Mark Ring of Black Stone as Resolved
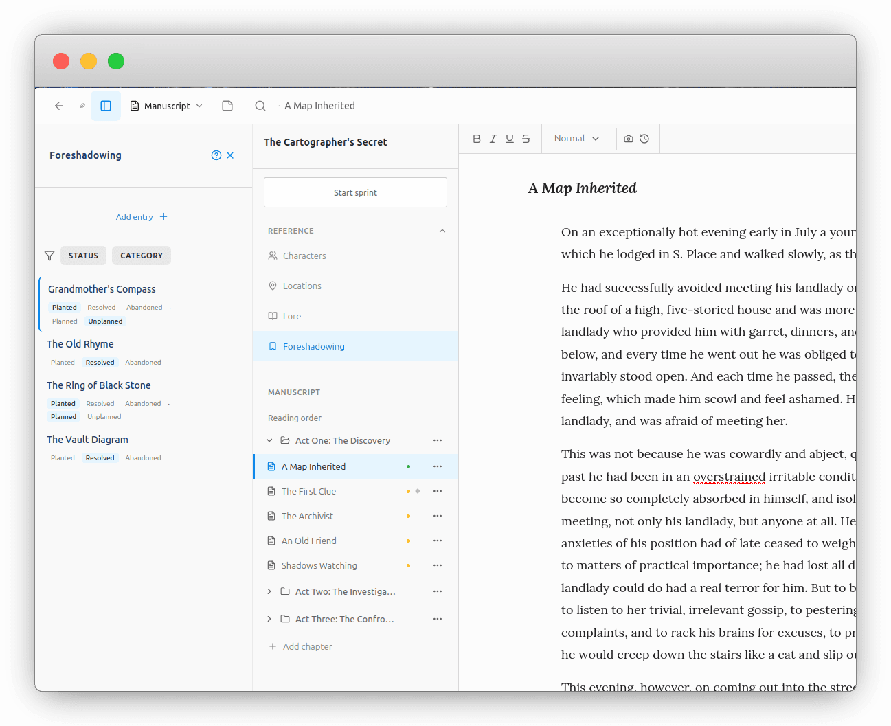The image size is (891, 726). point(100,403)
